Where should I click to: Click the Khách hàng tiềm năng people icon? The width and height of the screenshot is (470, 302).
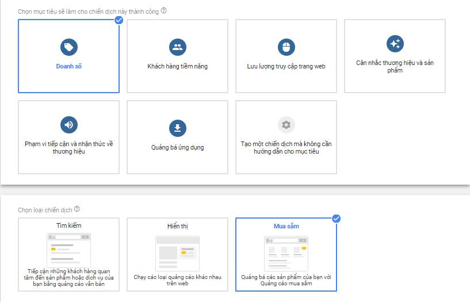[x=177, y=47]
